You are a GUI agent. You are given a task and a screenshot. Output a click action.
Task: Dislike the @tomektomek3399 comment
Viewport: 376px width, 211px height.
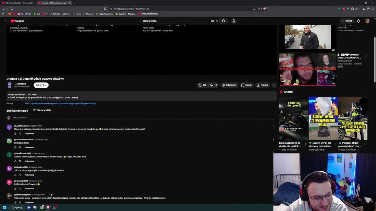[20, 161]
